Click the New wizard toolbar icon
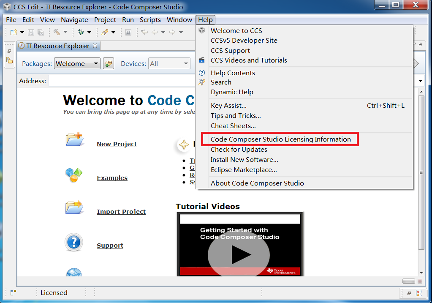The image size is (432, 303). 14,32
